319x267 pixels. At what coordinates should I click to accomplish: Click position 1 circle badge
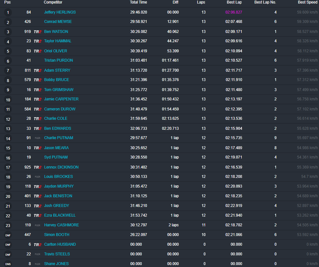8,12
